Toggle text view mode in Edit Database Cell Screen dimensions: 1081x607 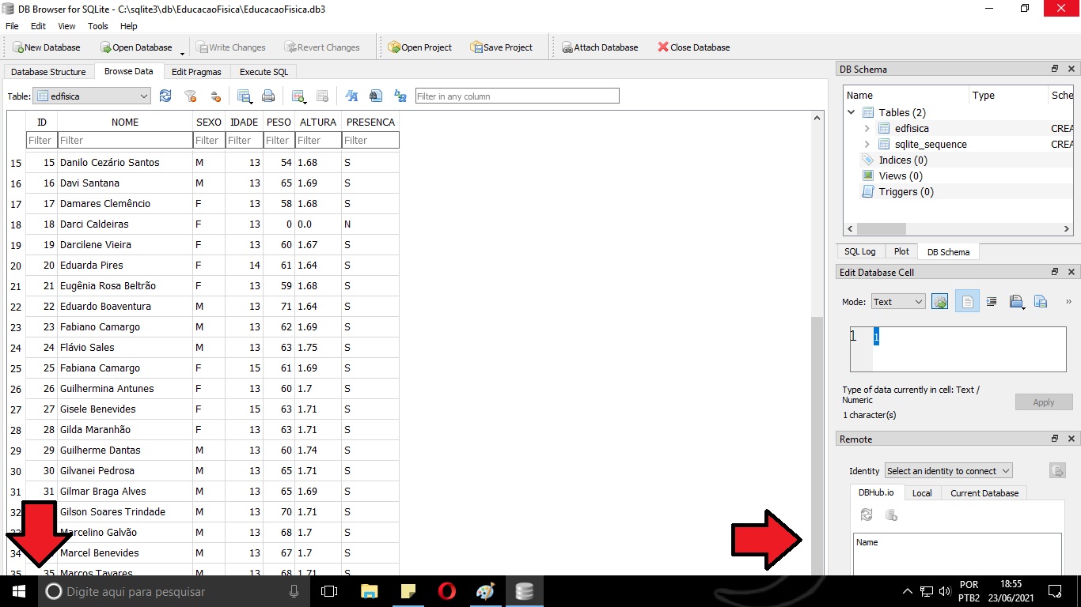point(967,301)
